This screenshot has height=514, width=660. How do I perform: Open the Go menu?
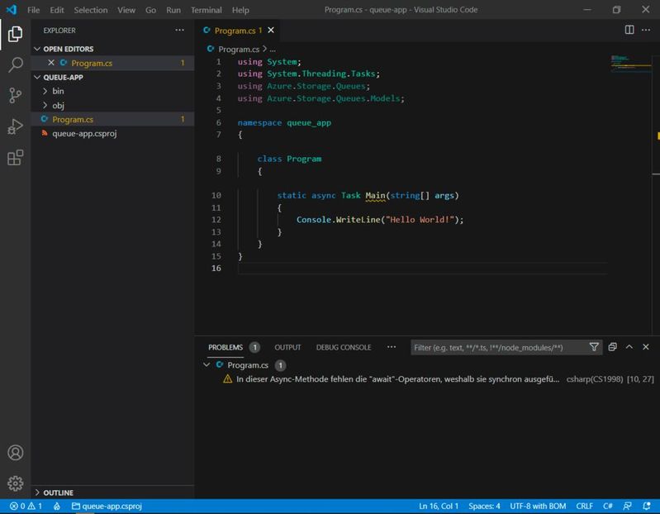coord(150,10)
